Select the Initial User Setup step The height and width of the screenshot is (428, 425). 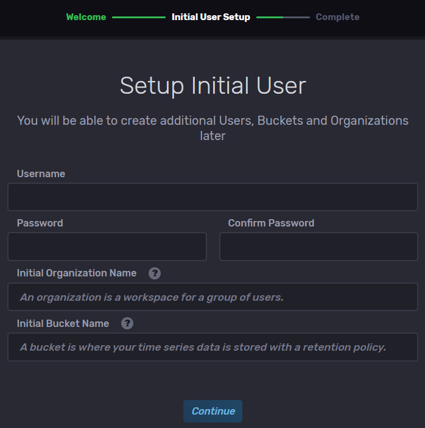tap(211, 17)
